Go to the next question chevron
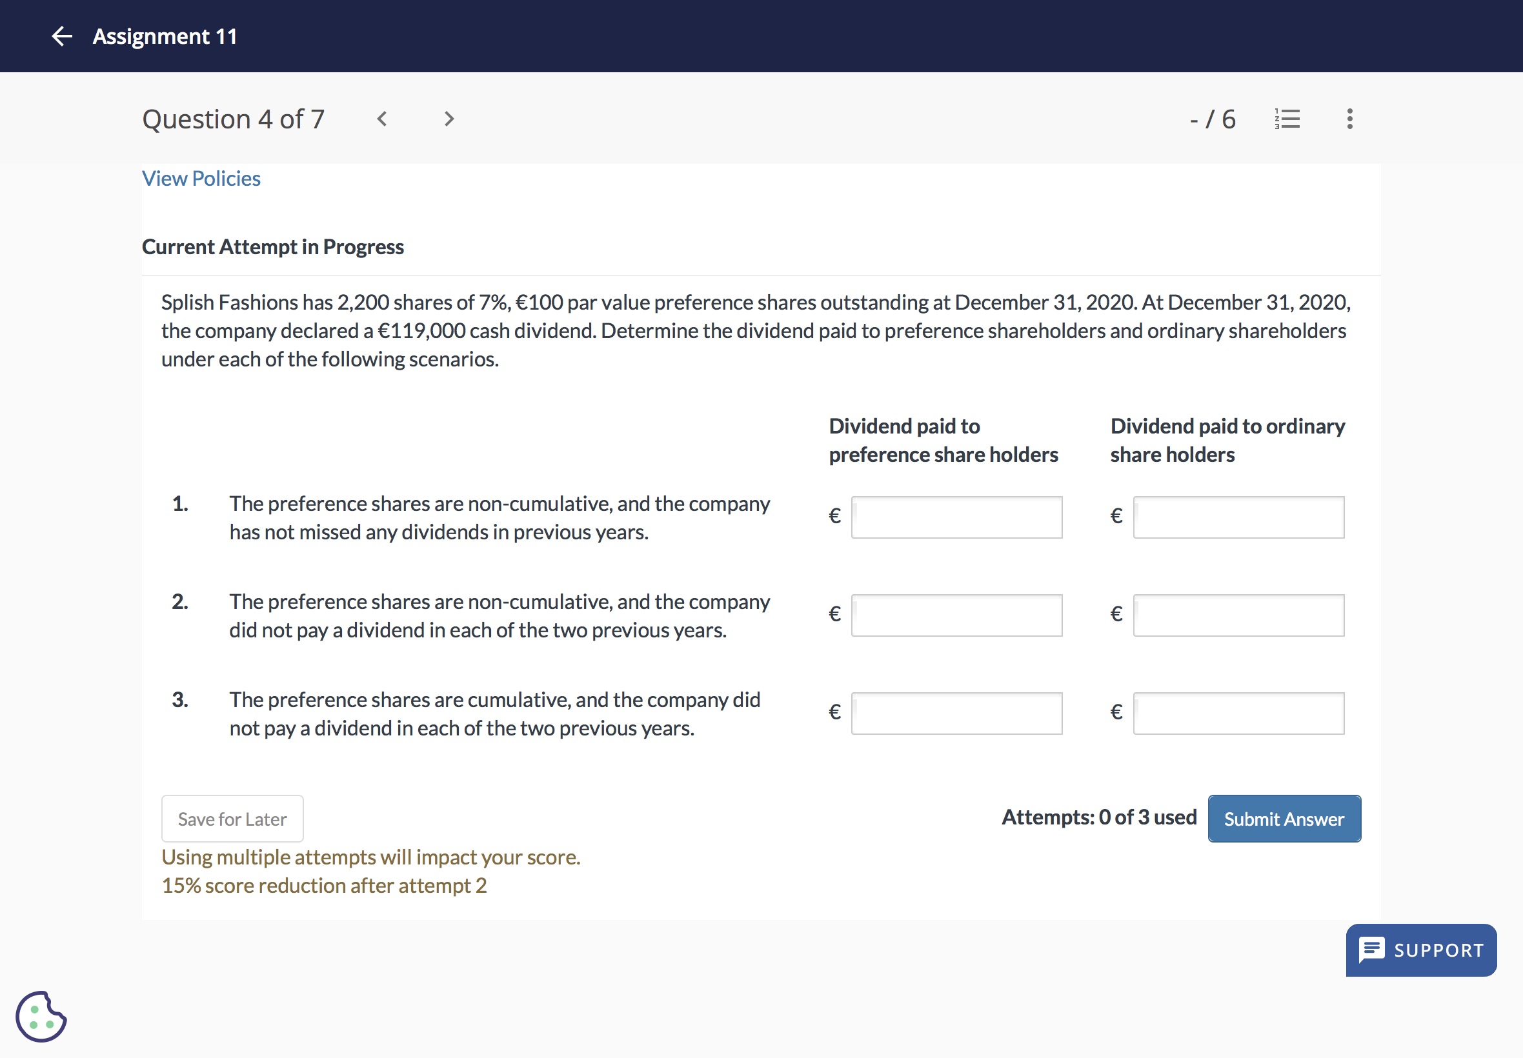 [x=449, y=119]
